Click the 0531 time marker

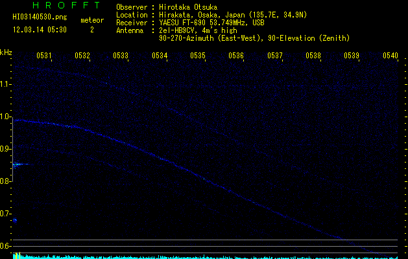43,56
